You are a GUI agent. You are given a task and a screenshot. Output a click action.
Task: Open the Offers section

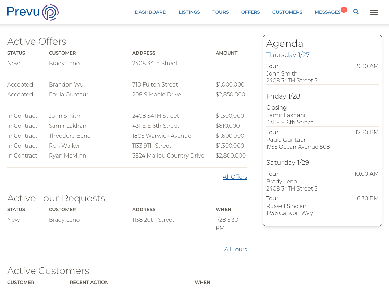coord(251,12)
